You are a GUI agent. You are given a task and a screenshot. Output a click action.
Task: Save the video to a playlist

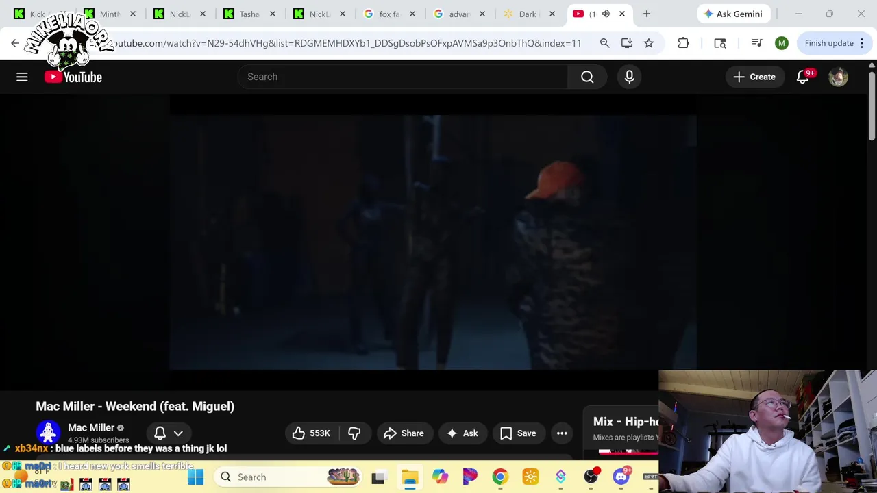click(x=518, y=433)
